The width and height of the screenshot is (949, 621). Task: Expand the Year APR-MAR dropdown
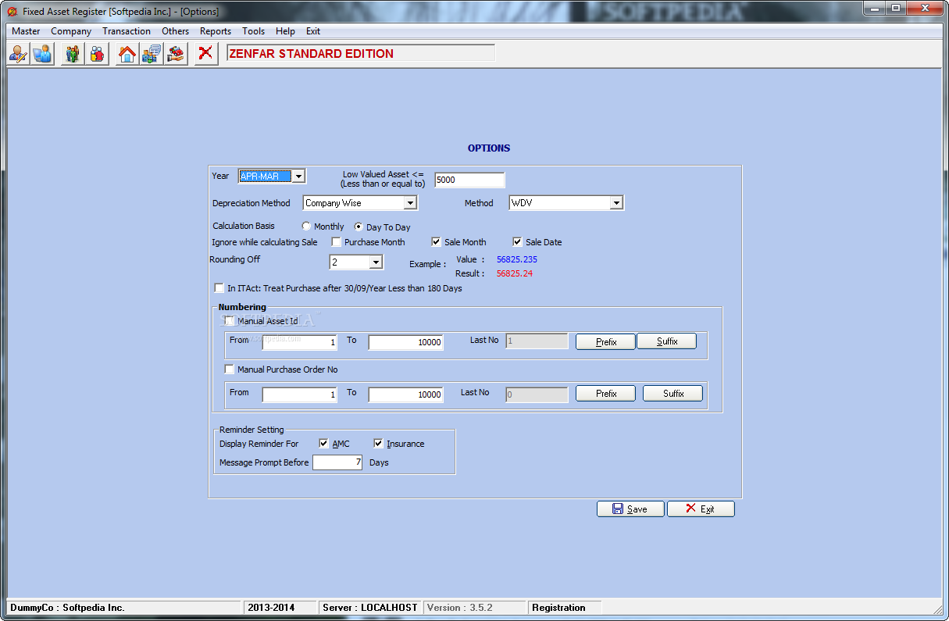(x=298, y=177)
